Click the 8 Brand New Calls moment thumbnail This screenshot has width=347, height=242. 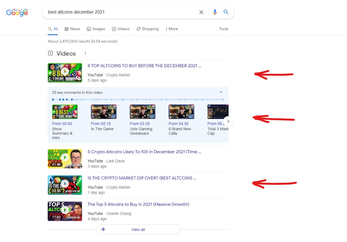click(x=181, y=112)
